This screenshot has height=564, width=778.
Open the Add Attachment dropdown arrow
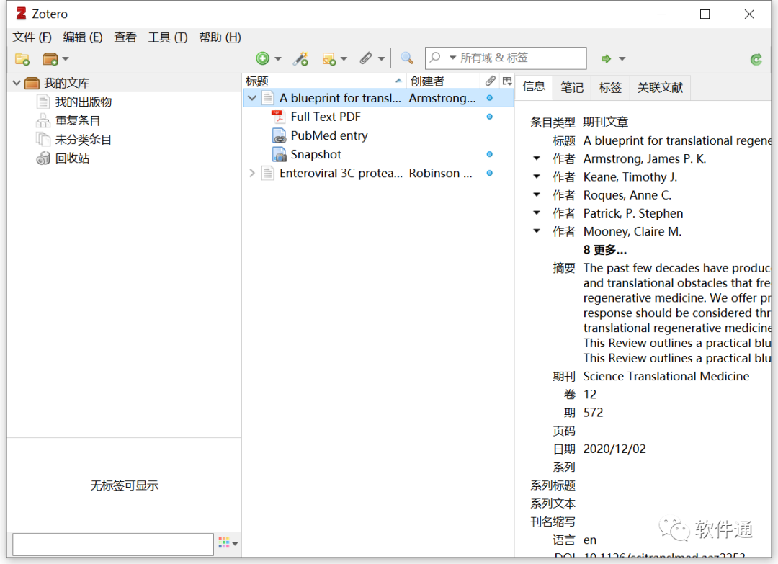[381, 59]
